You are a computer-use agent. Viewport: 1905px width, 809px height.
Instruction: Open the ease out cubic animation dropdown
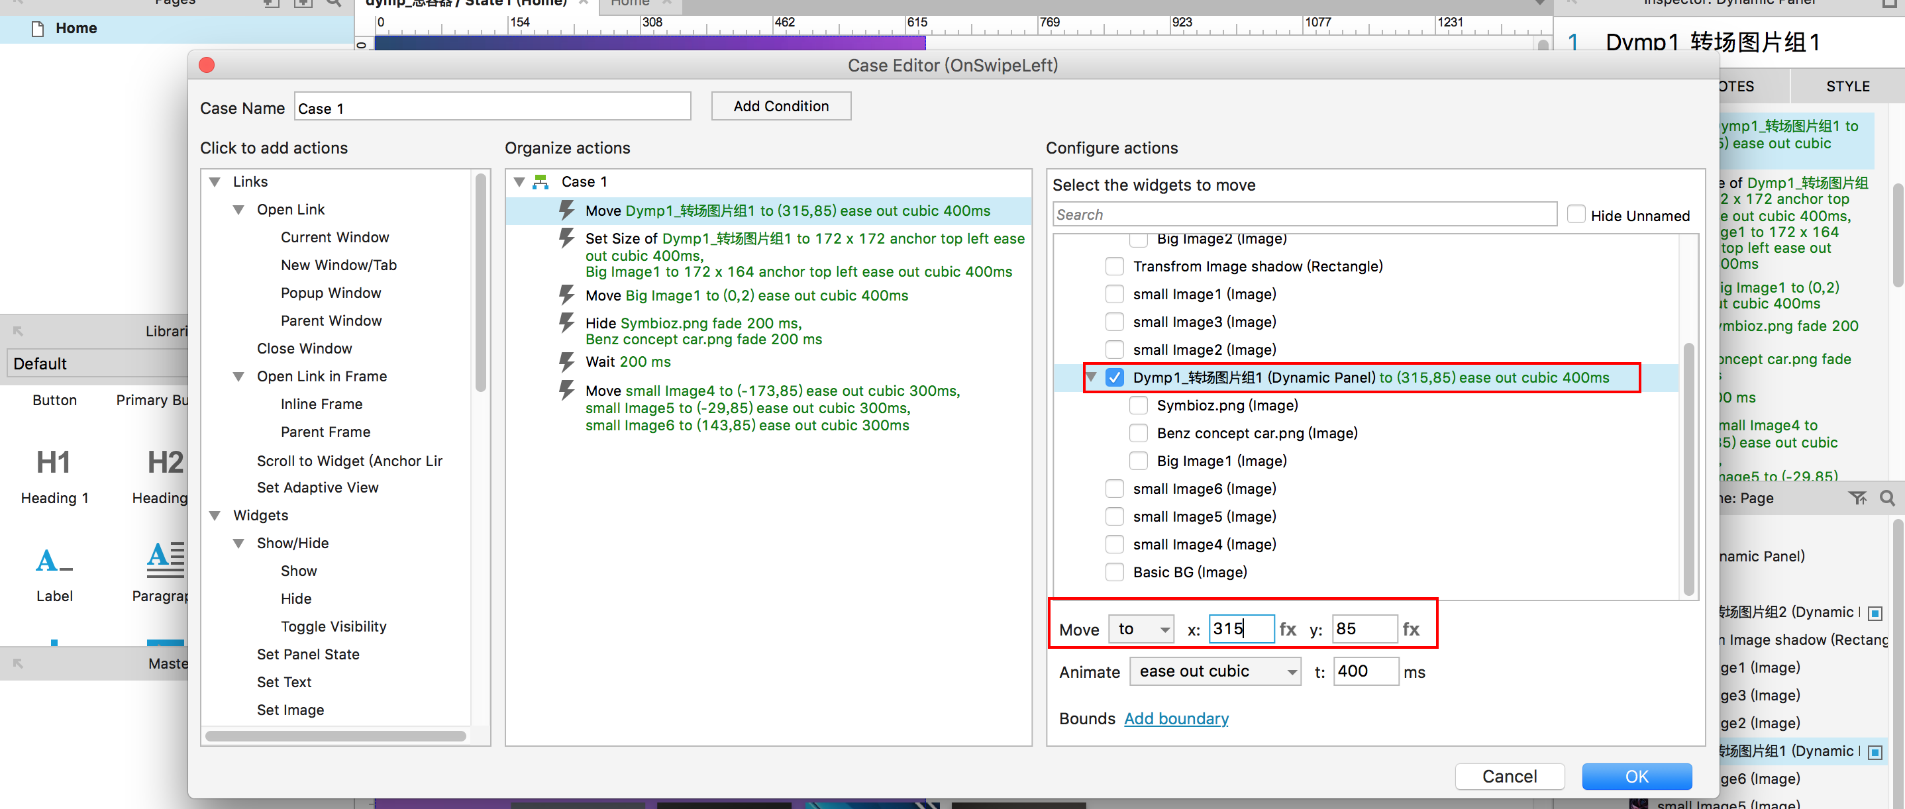1214,671
